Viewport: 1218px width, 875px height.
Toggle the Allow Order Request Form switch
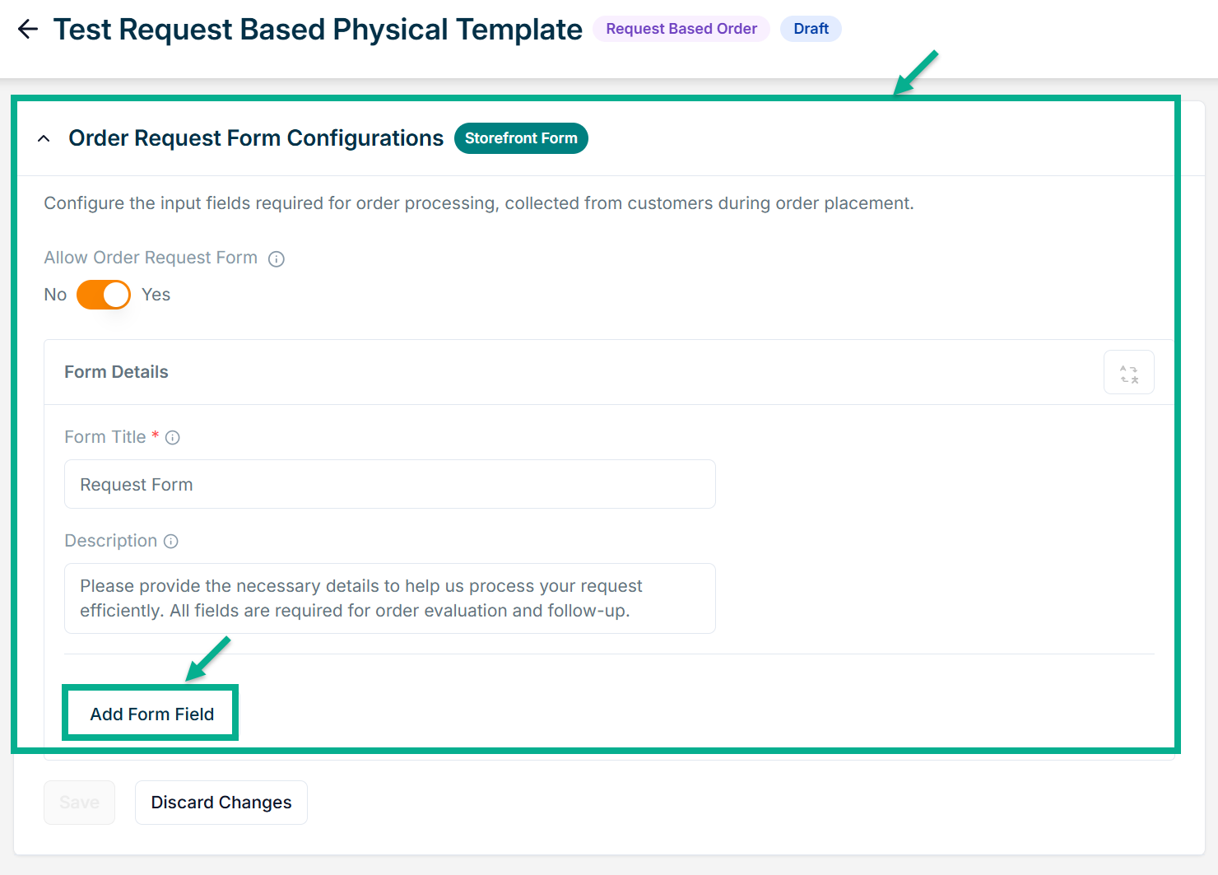(x=104, y=295)
